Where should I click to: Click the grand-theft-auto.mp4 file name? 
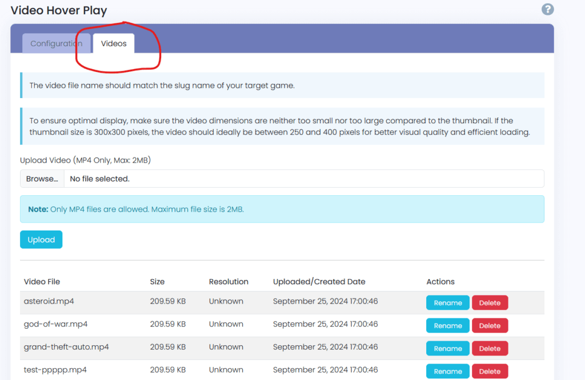tap(66, 347)
